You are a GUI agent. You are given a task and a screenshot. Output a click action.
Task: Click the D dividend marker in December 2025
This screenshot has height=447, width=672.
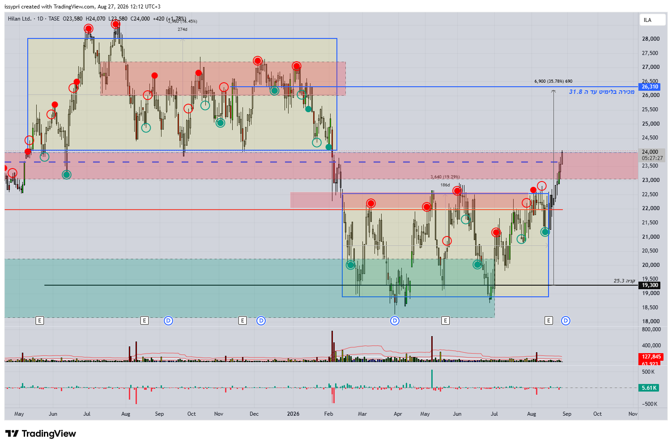tap(261, 320)
